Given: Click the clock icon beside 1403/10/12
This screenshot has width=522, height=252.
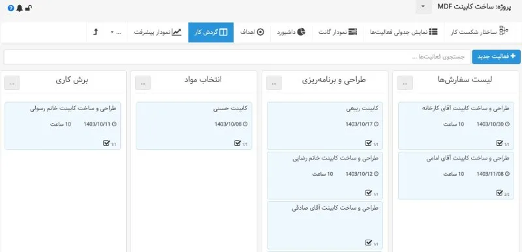Looking at the screenshot, I should 376,174.
